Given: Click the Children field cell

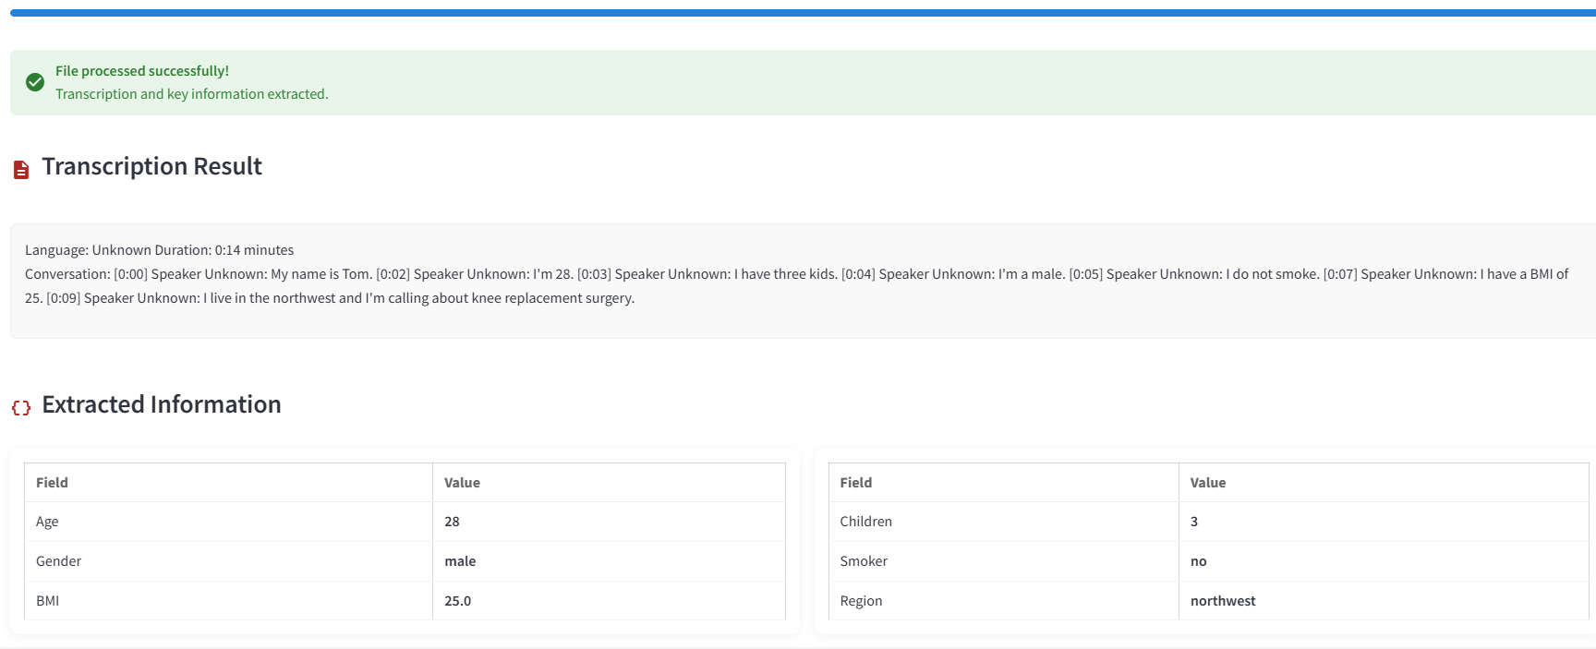Looking at the screenshot, I should point(1004,522).
